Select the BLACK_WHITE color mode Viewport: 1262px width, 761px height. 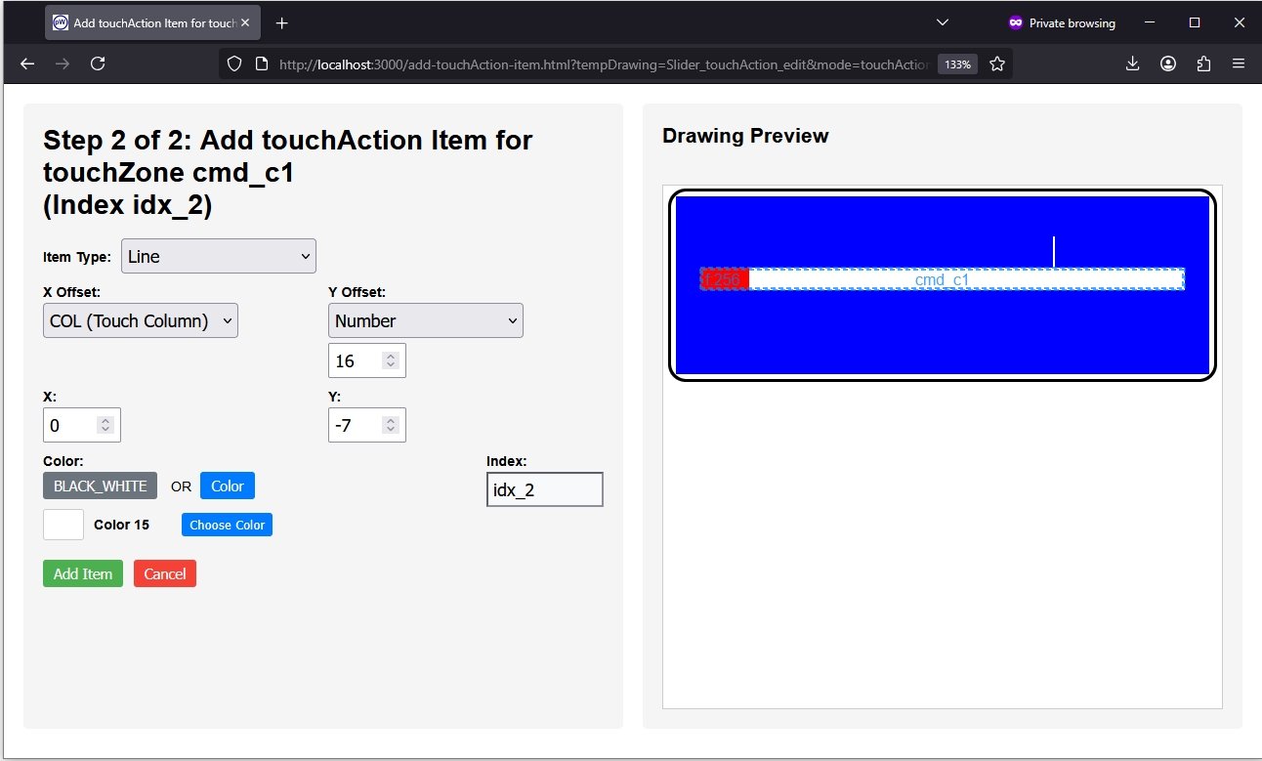pos(100,486)
